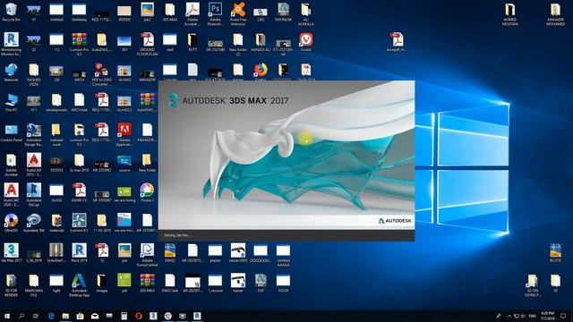Image resolution: width=573 pixels, height=322 pixels.
Task: Select the AHMED MOSTAFA folder at top right
Action: (x=509, y=14)
